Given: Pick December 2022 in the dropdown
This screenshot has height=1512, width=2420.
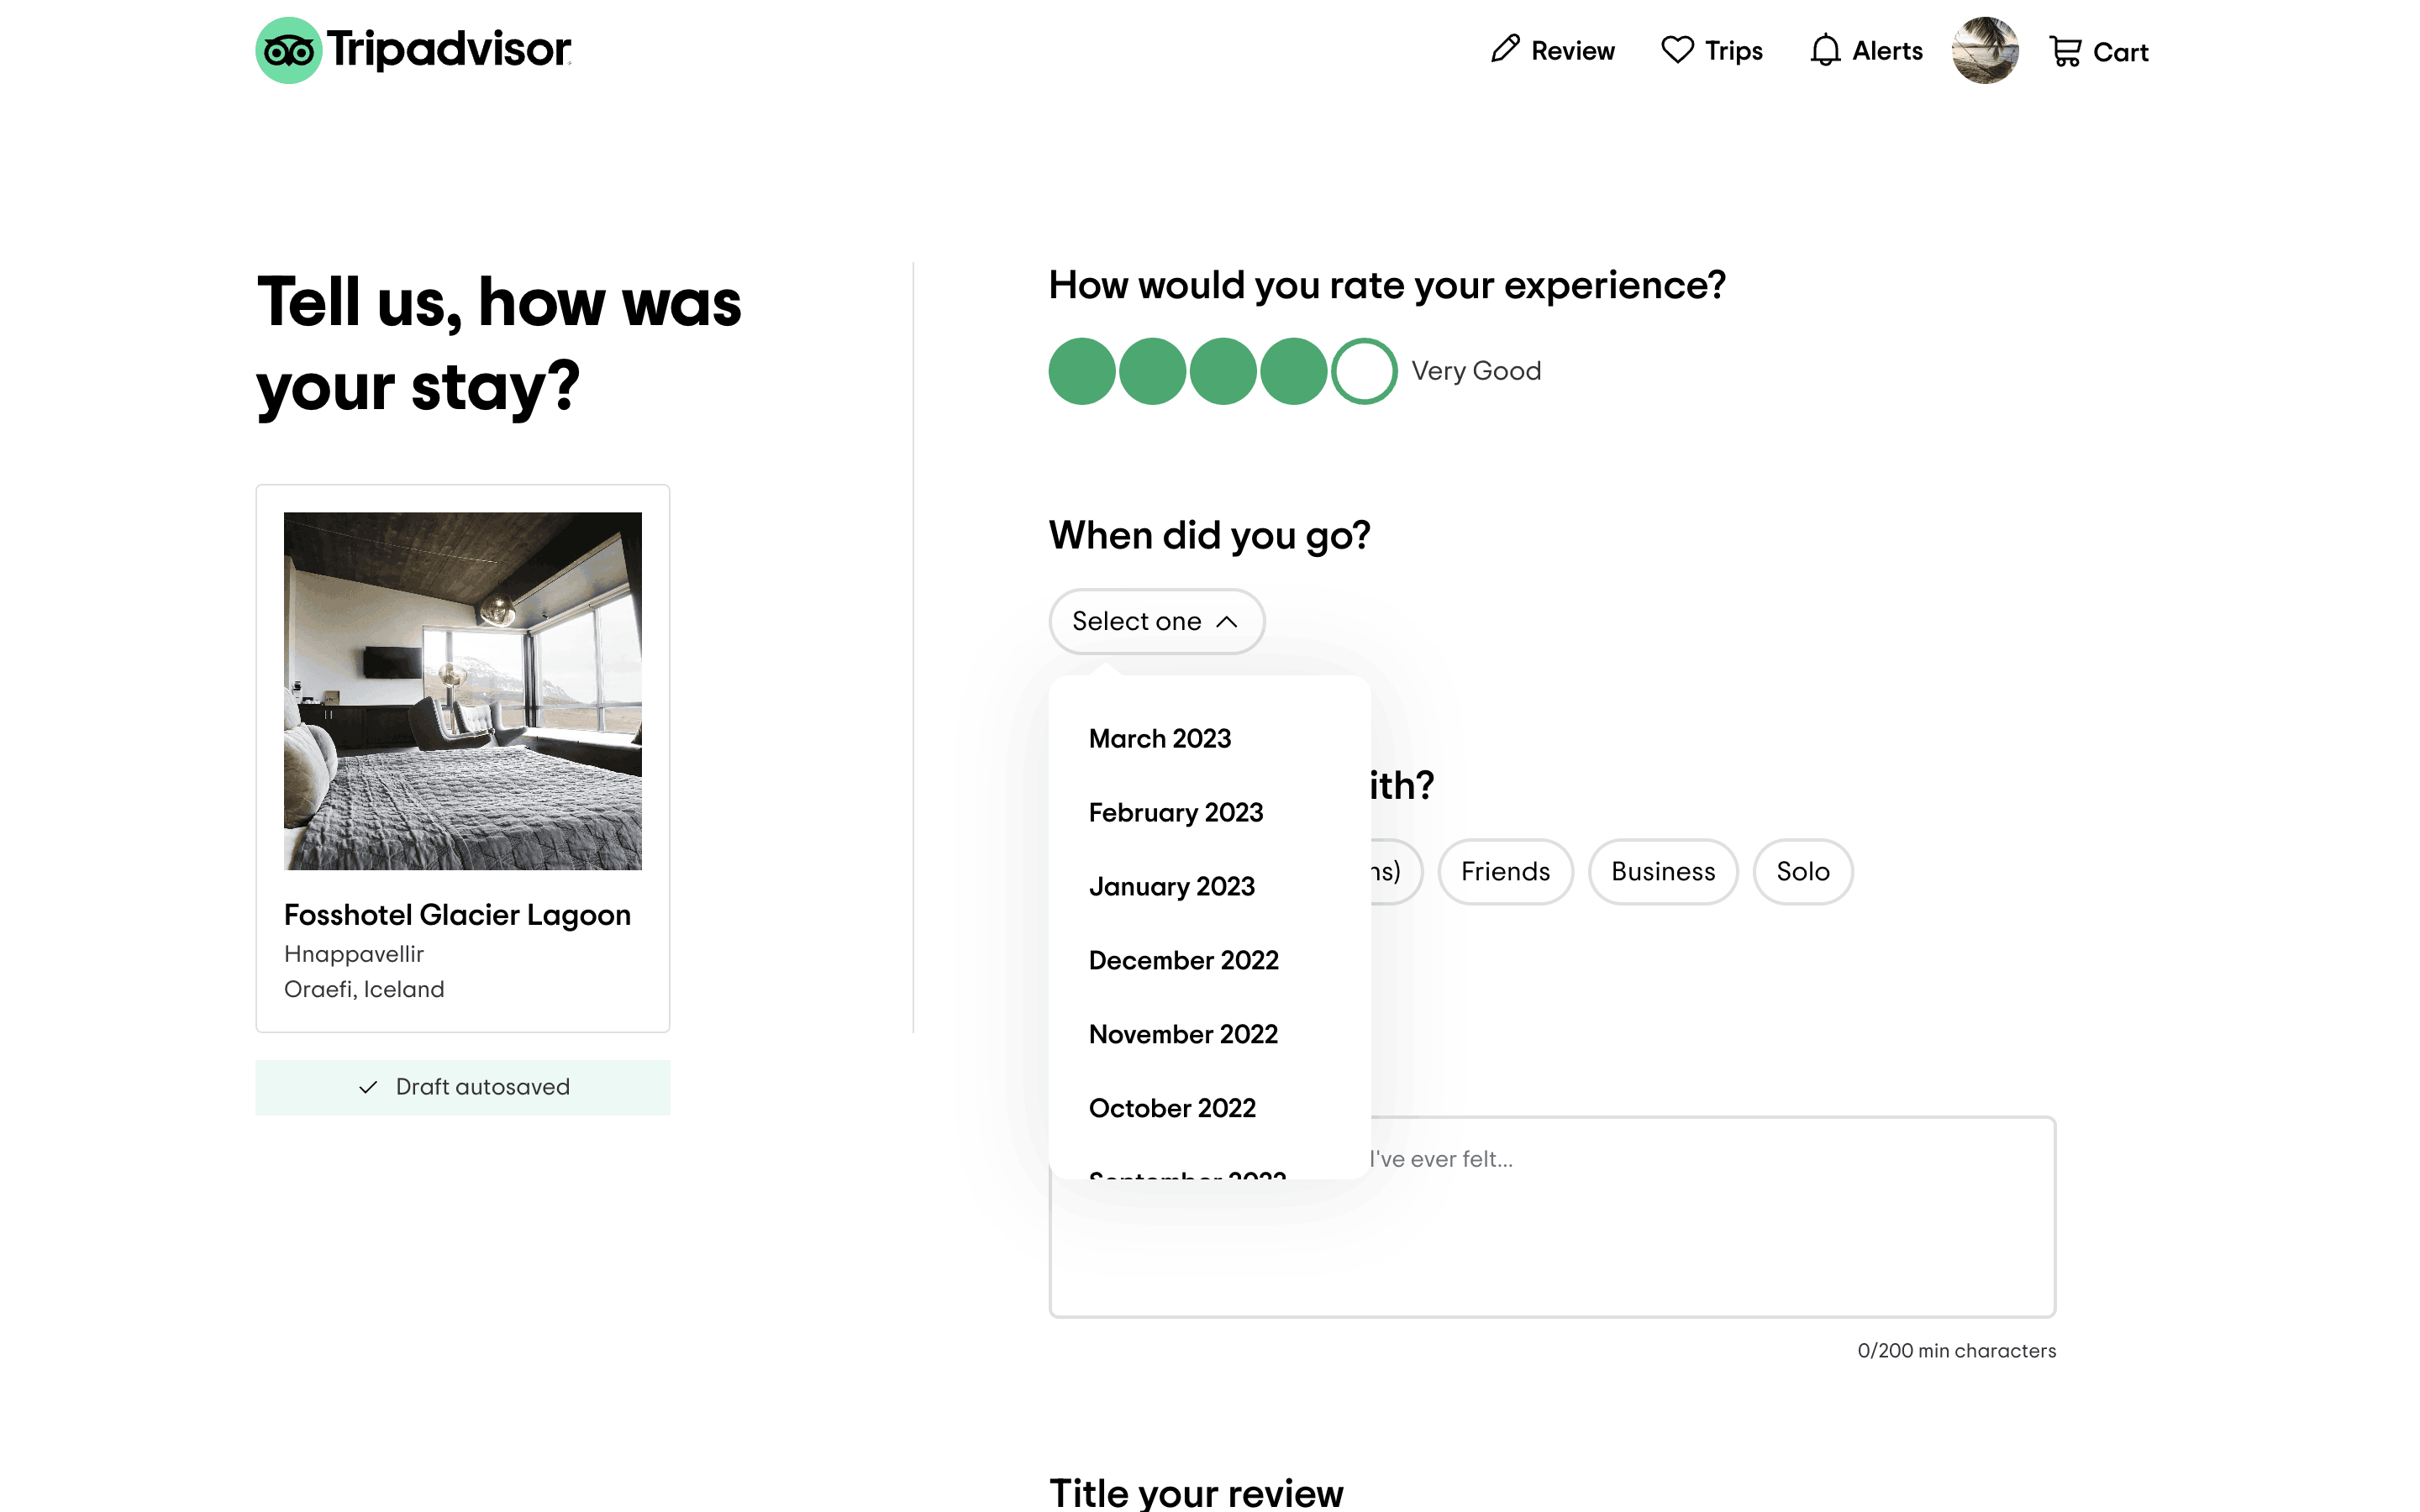Looking at the screenshot, I should pyautogui.click(x=1183, y=960).
